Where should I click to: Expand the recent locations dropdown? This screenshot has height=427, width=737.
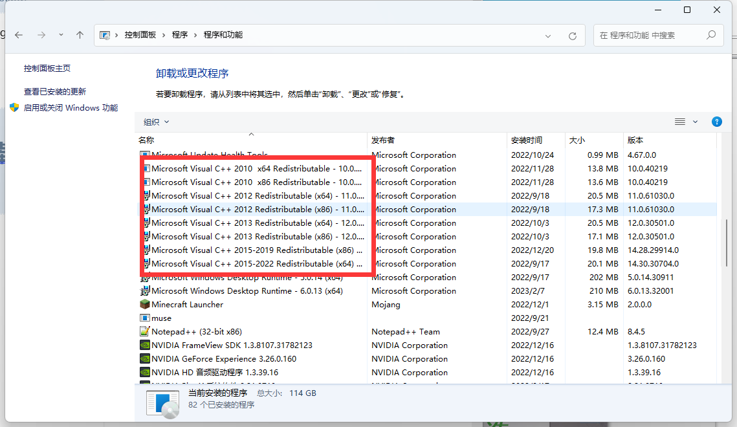point(61,35)
